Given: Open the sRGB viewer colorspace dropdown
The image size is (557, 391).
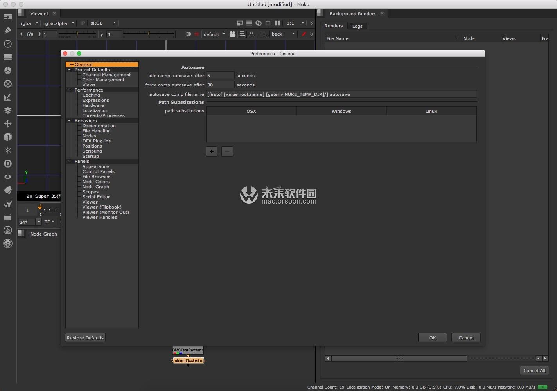Looking at the screenshot, I should 103,23.
